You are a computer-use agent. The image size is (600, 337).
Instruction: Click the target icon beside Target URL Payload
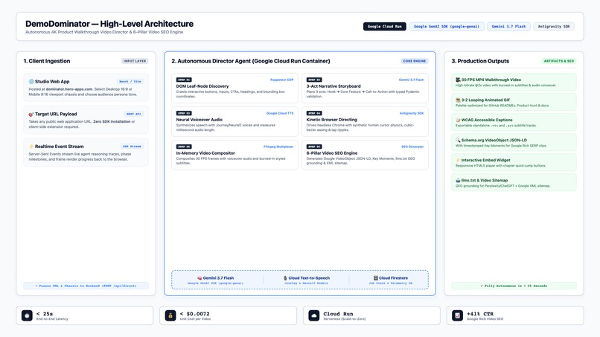(31, 114)
